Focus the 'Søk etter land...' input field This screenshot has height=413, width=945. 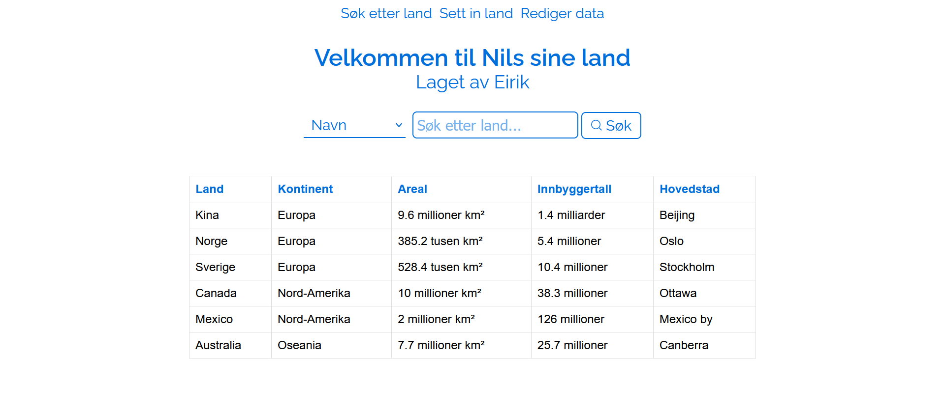(495, 125)
